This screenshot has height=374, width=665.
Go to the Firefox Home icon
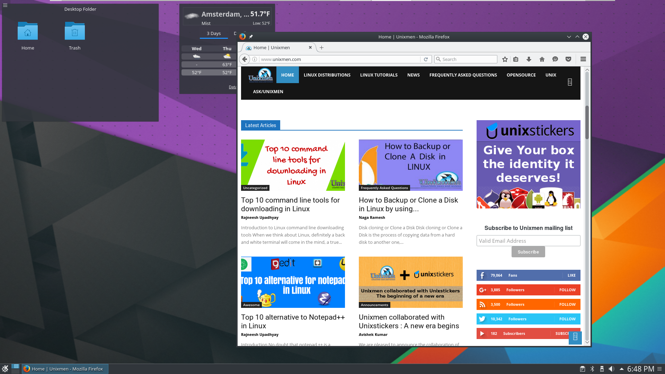tap(542, 59)
